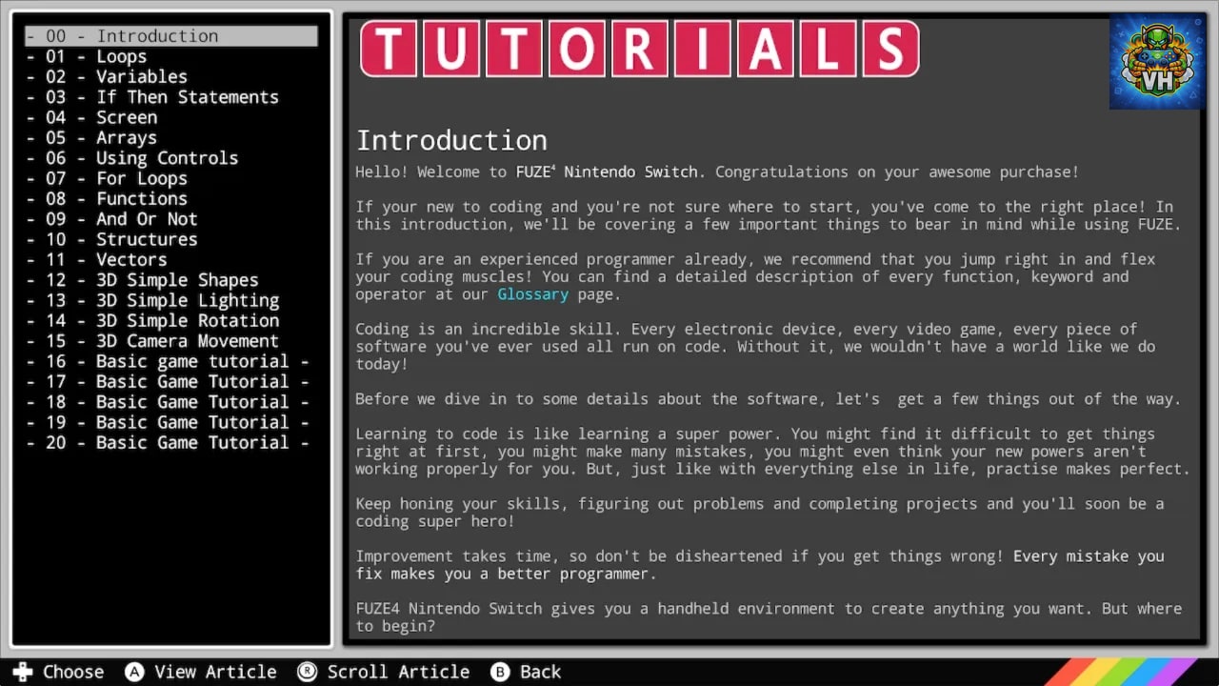1219x686 pixels.
Task: Click the R stick Scroll Article icon
Action: point(307,672)
